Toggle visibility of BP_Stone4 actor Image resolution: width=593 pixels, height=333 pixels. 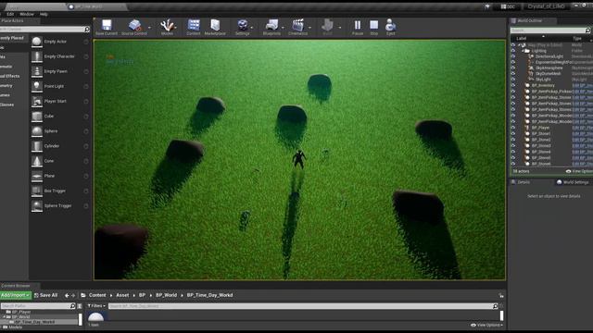coord(513,152)
